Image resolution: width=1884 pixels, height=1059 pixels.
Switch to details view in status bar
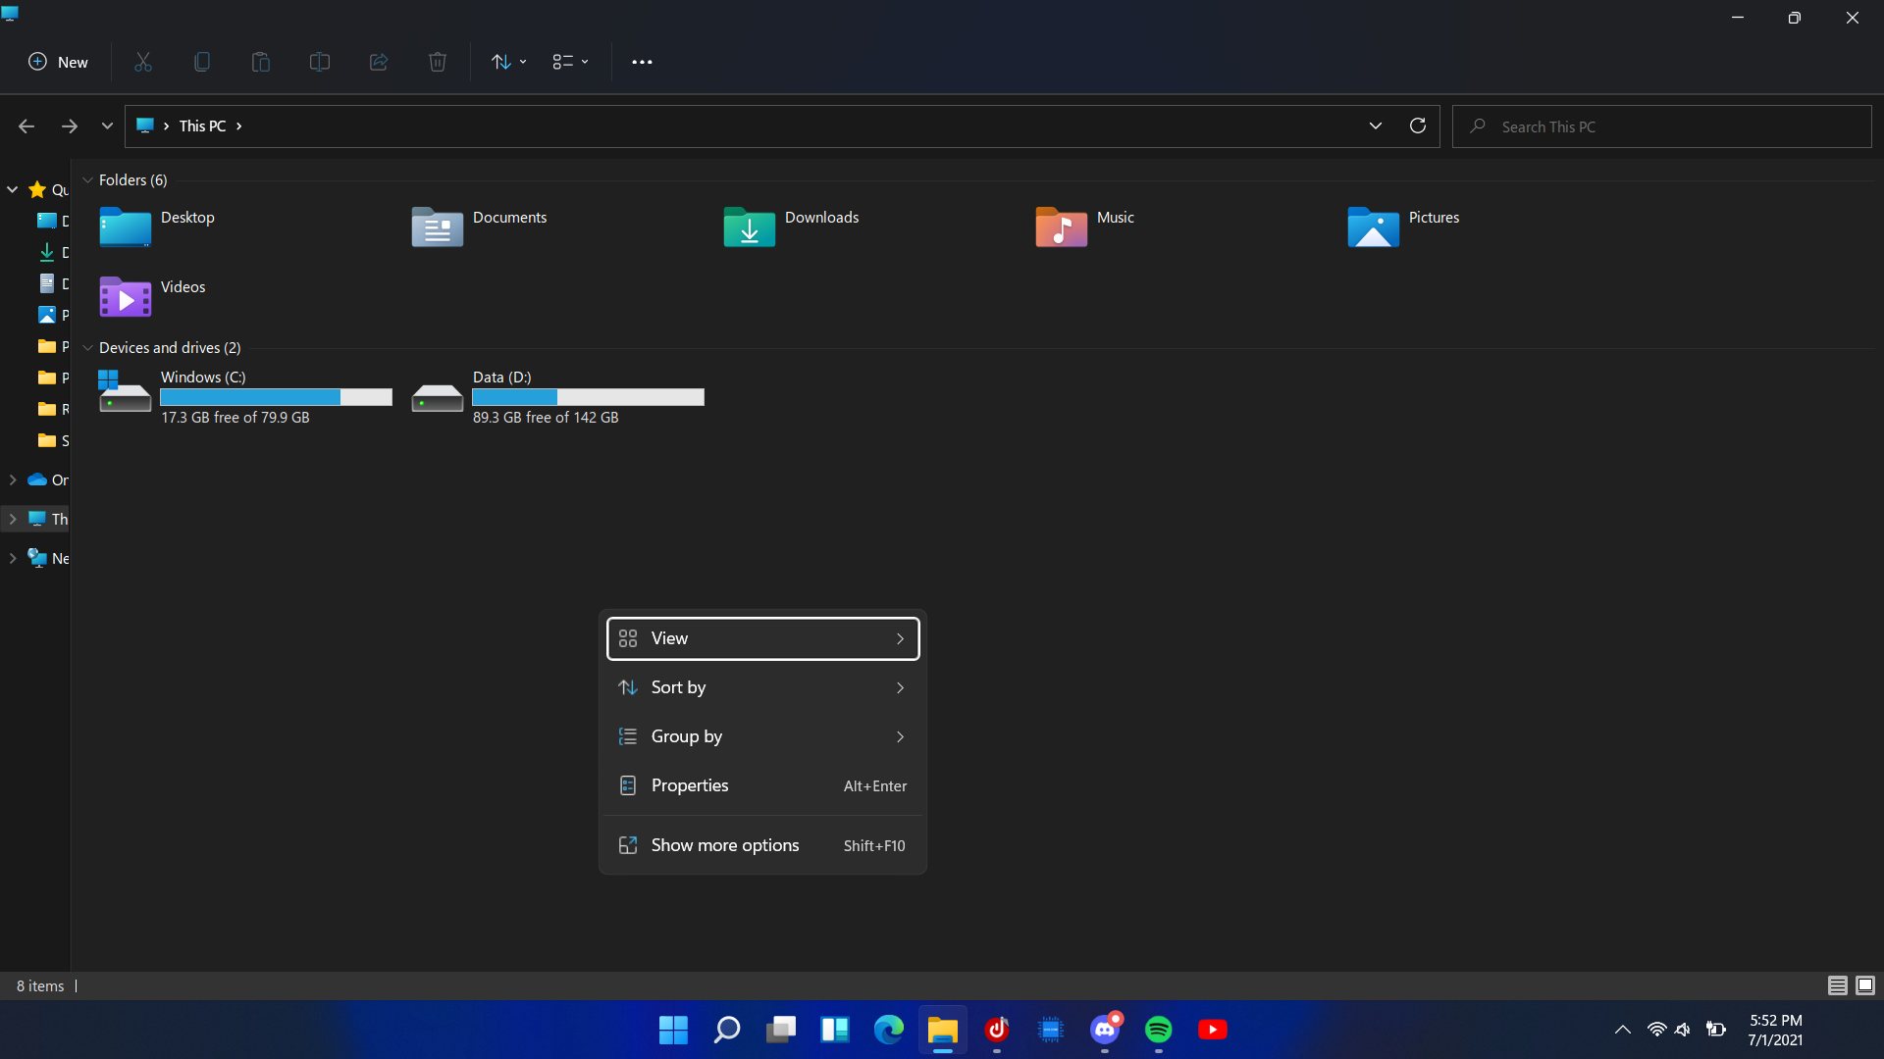pyautogui.click(x=1838, y=985)
